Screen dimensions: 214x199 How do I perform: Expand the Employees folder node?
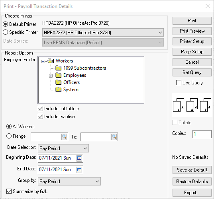[x=51, y=76]
